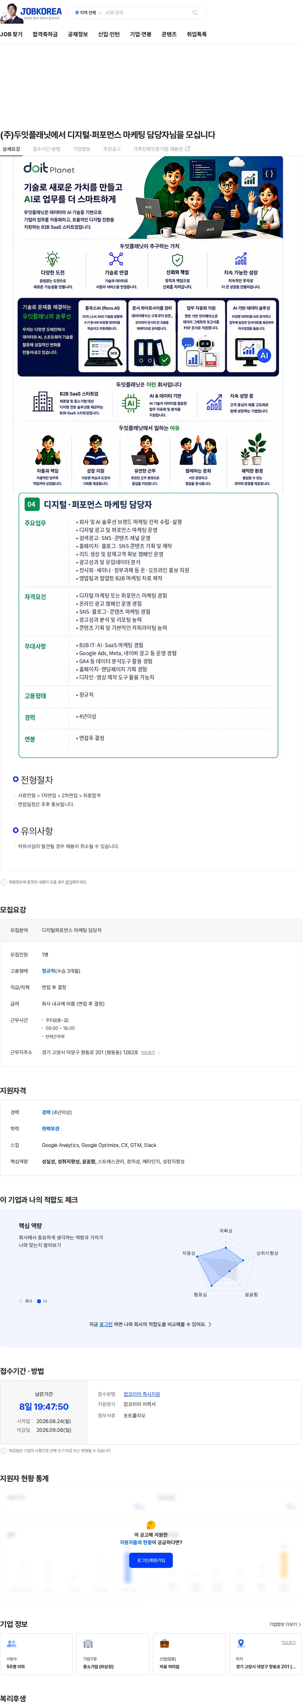Click the 학력무관 text
This screenshot has width=302, height=1702.
pos(51,1128)
